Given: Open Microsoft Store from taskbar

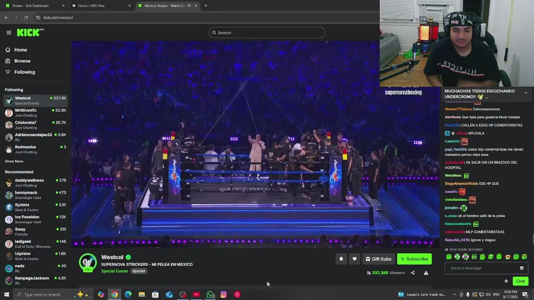Looking at the screenshot, I should point(155,295).
